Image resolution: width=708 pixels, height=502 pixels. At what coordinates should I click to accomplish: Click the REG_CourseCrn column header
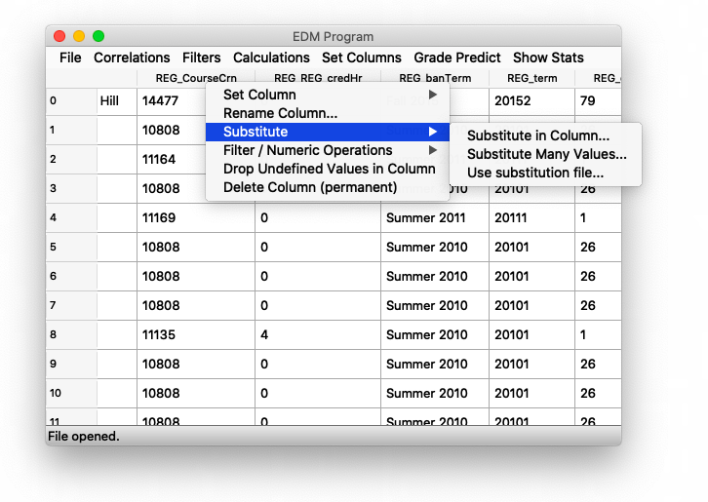[x=195, y=78]
